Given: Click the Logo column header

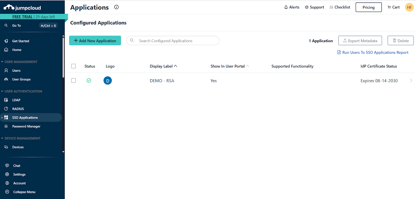Looking at the screenshot, I should (110, 66).
